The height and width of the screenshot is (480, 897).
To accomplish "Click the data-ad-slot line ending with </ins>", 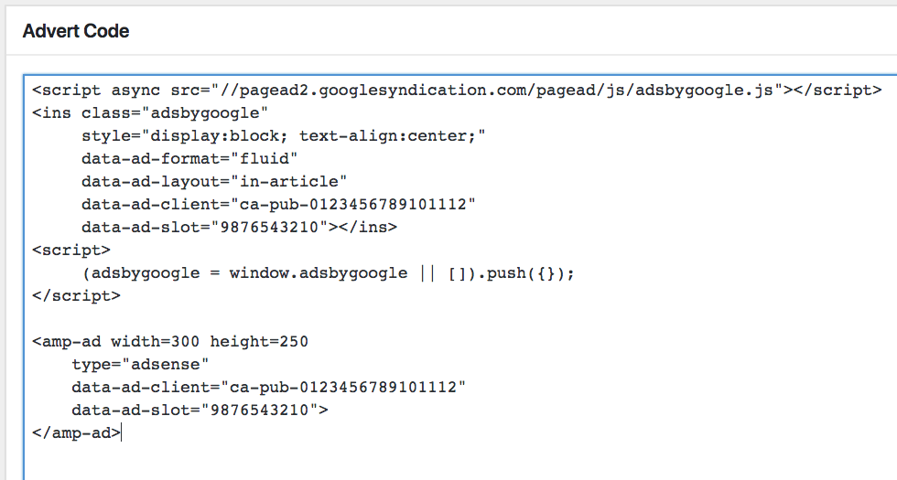I will click(238, 228).
